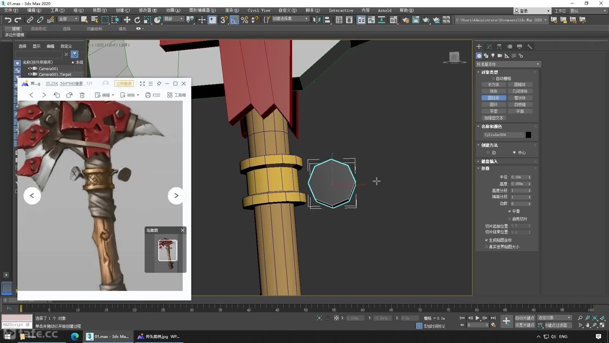
Task: Select the Edge creation method radio
Action: (x=488, y=152)
